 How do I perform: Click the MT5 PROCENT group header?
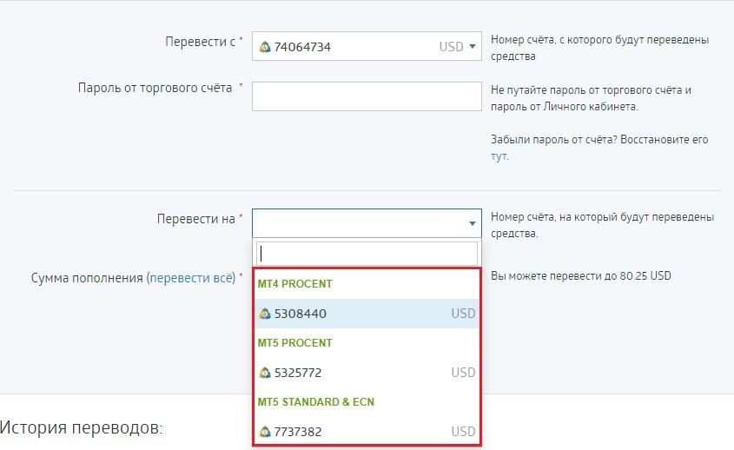tap(295, 343)
